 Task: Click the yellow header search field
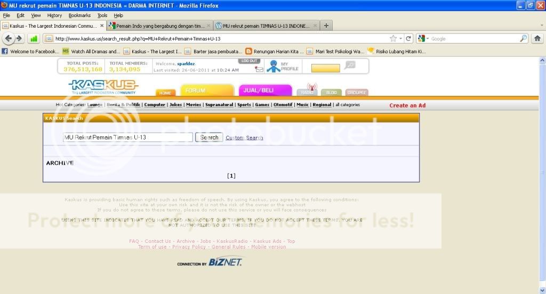(325, 68)
